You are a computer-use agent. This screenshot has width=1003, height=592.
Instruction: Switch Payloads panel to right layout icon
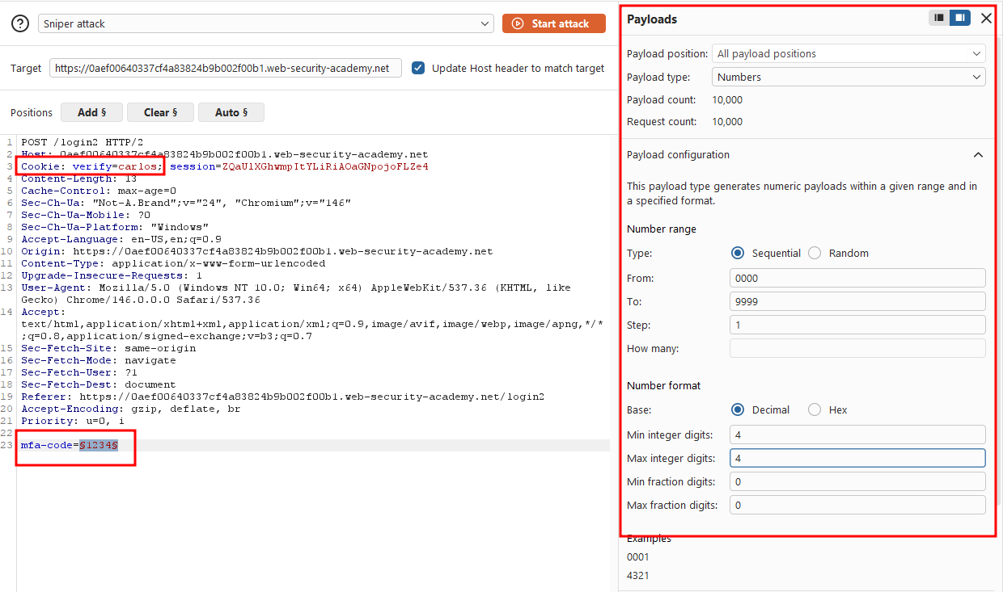[x=960, y=17]
